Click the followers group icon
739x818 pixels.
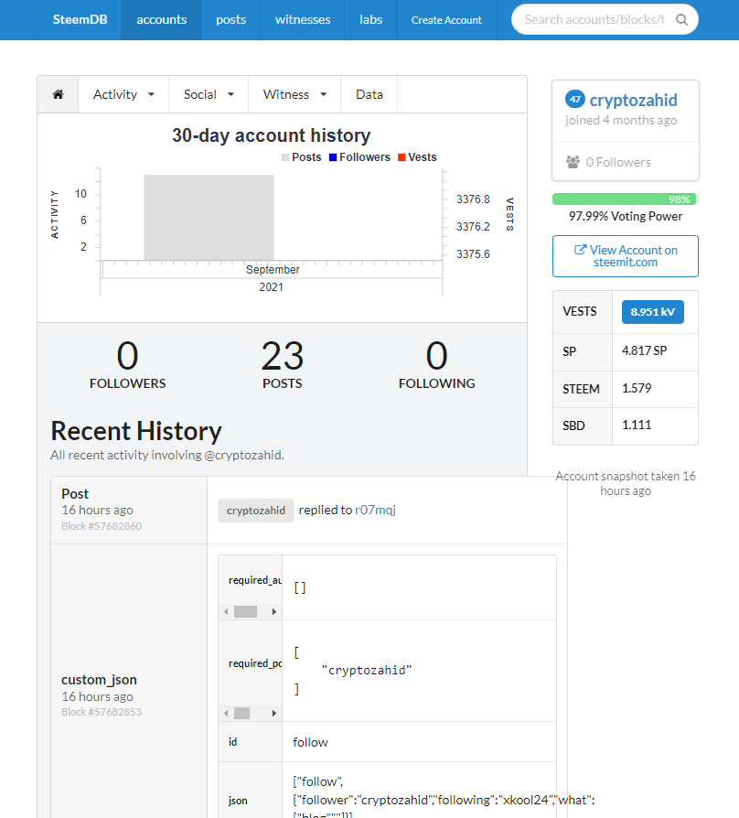573,162
